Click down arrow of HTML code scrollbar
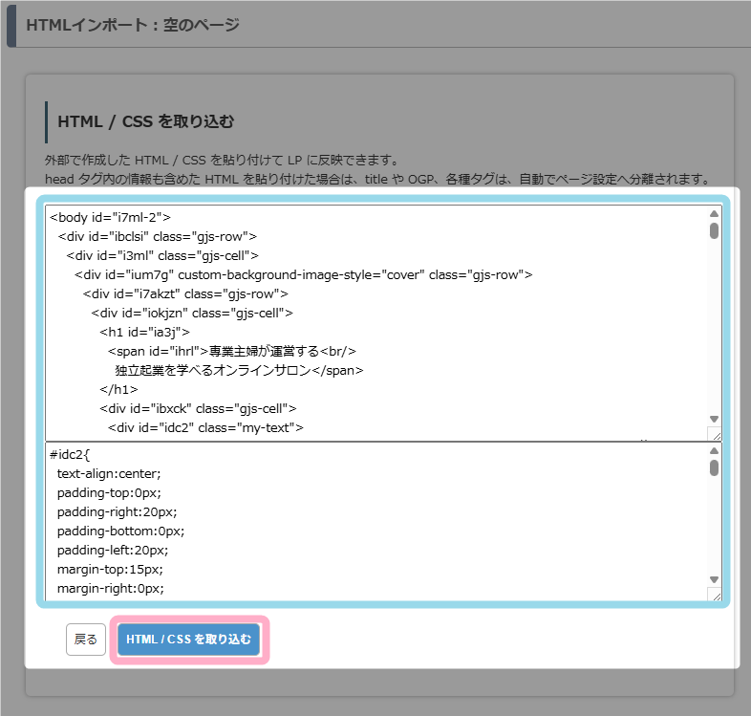 [714, 419]
